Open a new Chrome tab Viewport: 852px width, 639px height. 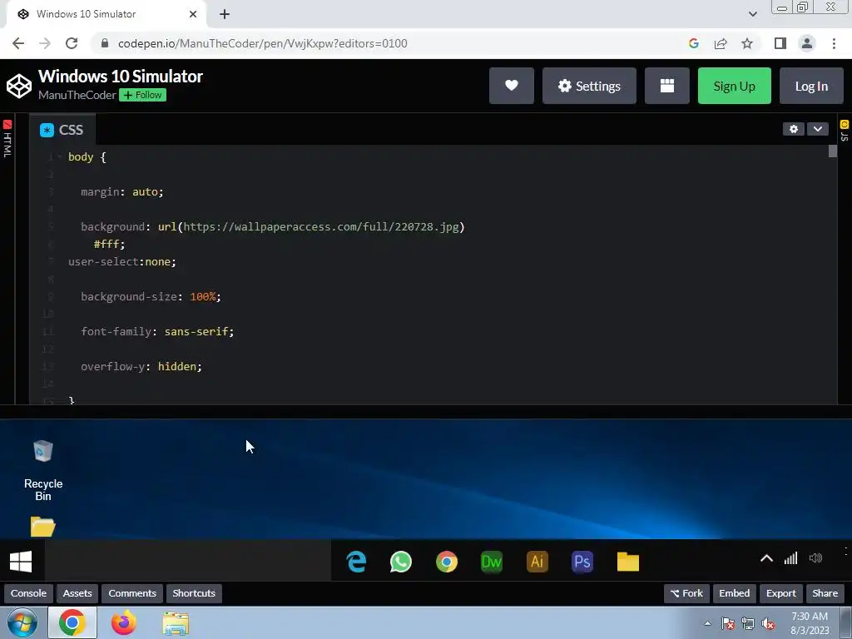click(x=225, y=14)
